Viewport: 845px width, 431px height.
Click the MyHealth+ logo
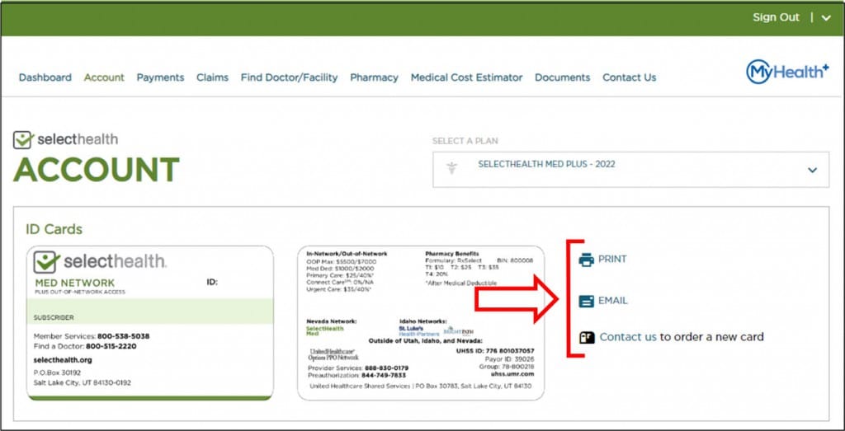(x=787, y=72)
